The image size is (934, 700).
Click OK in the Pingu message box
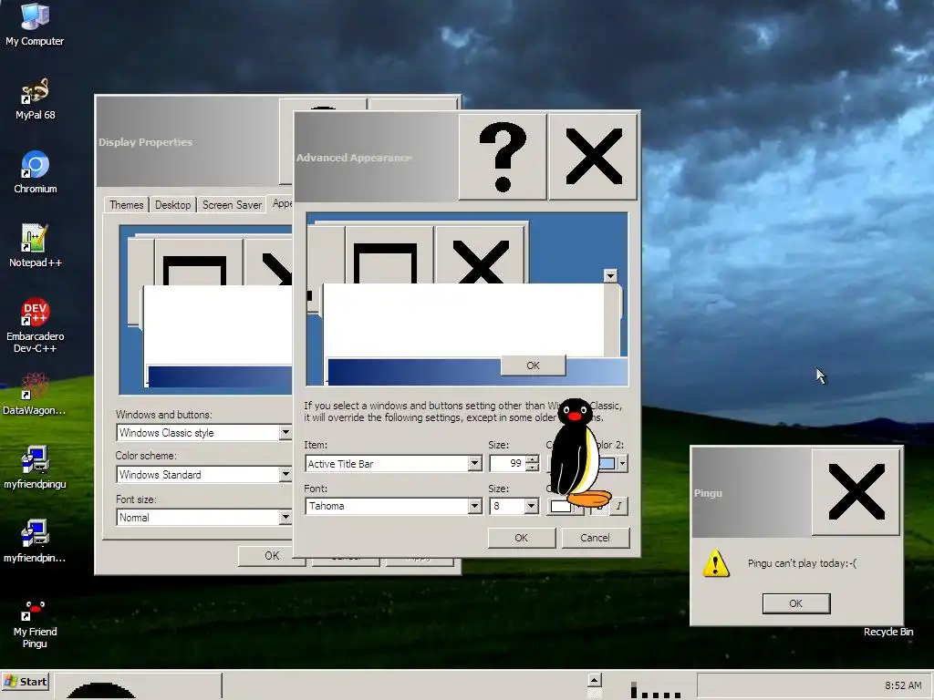[x=795, y=603]
